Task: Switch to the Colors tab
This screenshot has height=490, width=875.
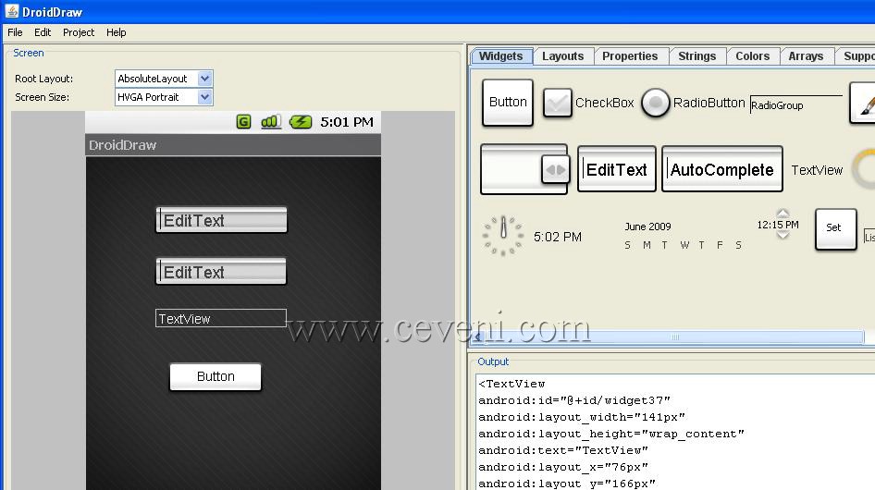Action: (x=752, y=56)
